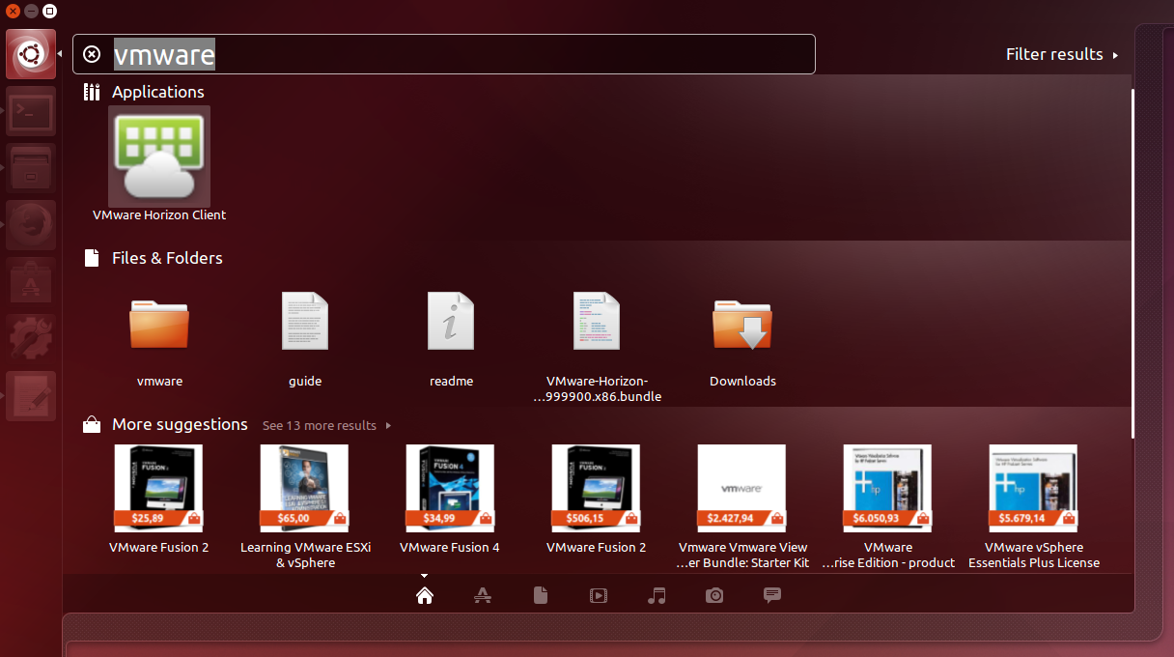
Task: Switch to the Social messages lens
Action: point(772,595)
